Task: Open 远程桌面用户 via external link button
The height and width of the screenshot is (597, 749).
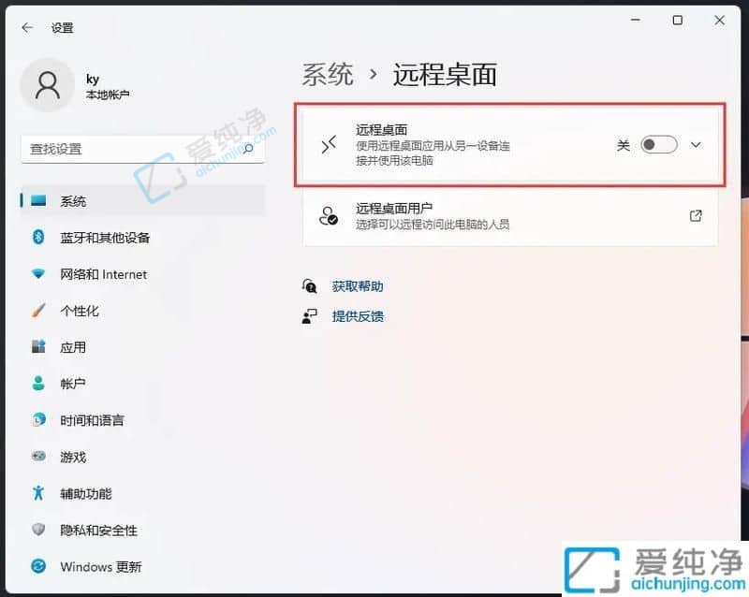Action: tap(696, 215)
